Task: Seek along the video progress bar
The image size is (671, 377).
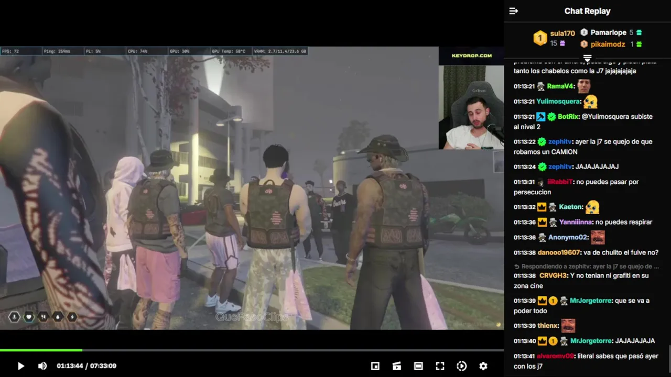Action: (x=252, y=350)
